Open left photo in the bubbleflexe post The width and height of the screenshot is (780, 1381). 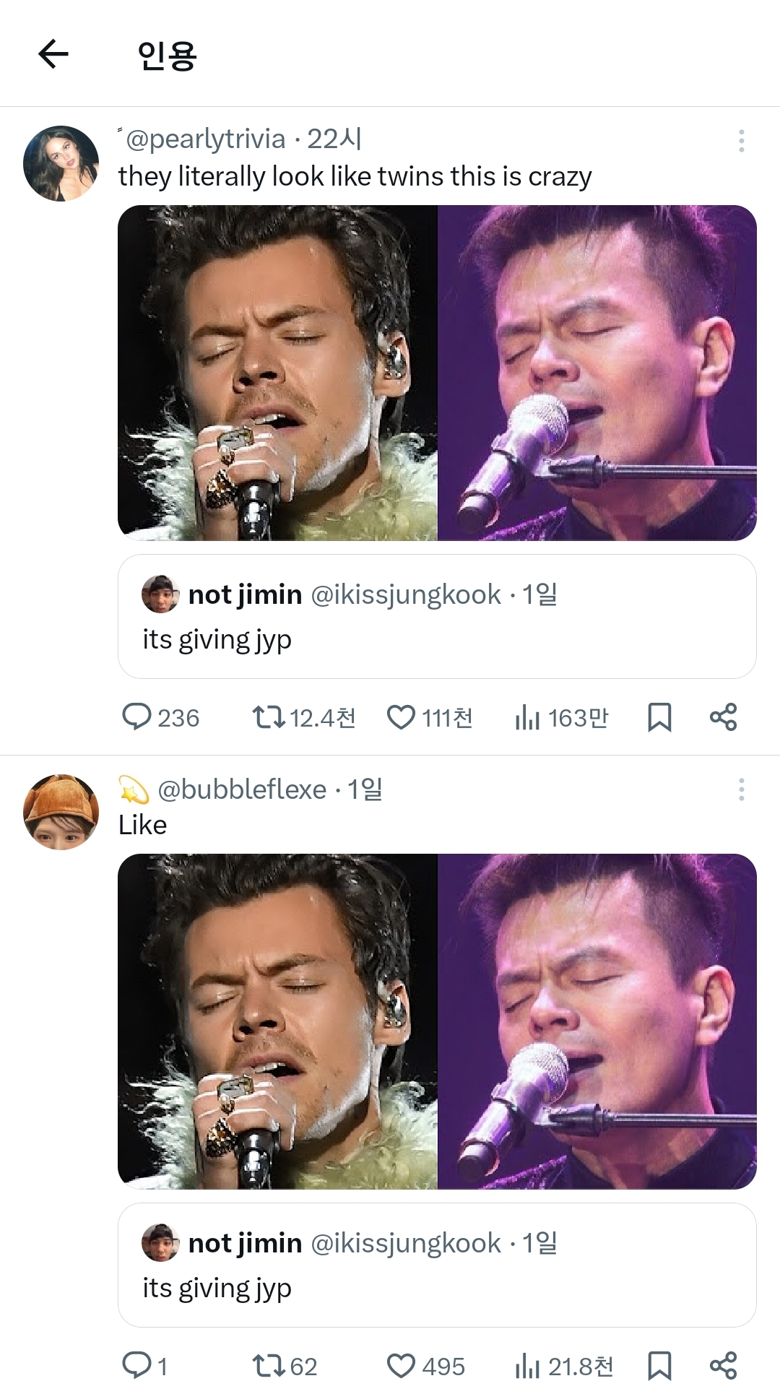pos(277,1021)
